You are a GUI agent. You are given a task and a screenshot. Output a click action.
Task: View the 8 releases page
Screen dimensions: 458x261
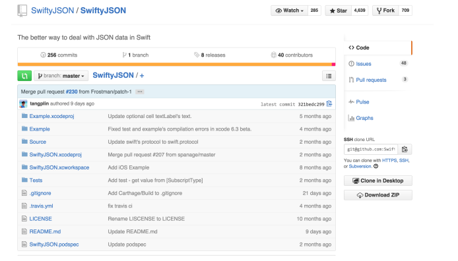(x=210, y=55)
